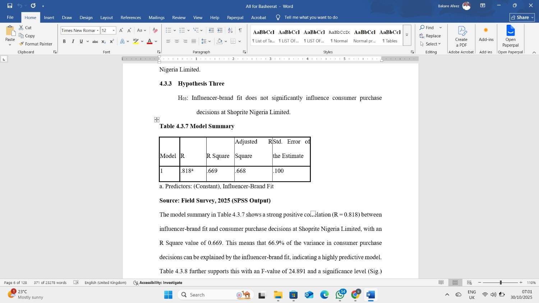Apply bullet list formatting
The image size is (539, 303).
[168, 31]
